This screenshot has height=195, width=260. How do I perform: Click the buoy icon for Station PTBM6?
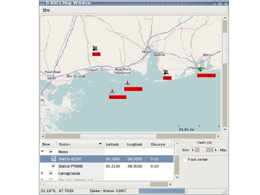[127, 83]
